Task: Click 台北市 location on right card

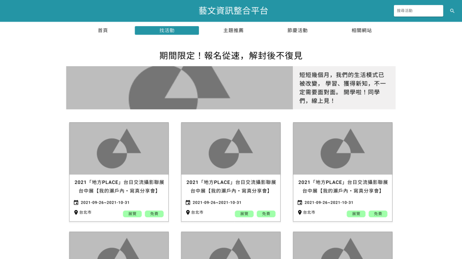Action: [309, 212]
